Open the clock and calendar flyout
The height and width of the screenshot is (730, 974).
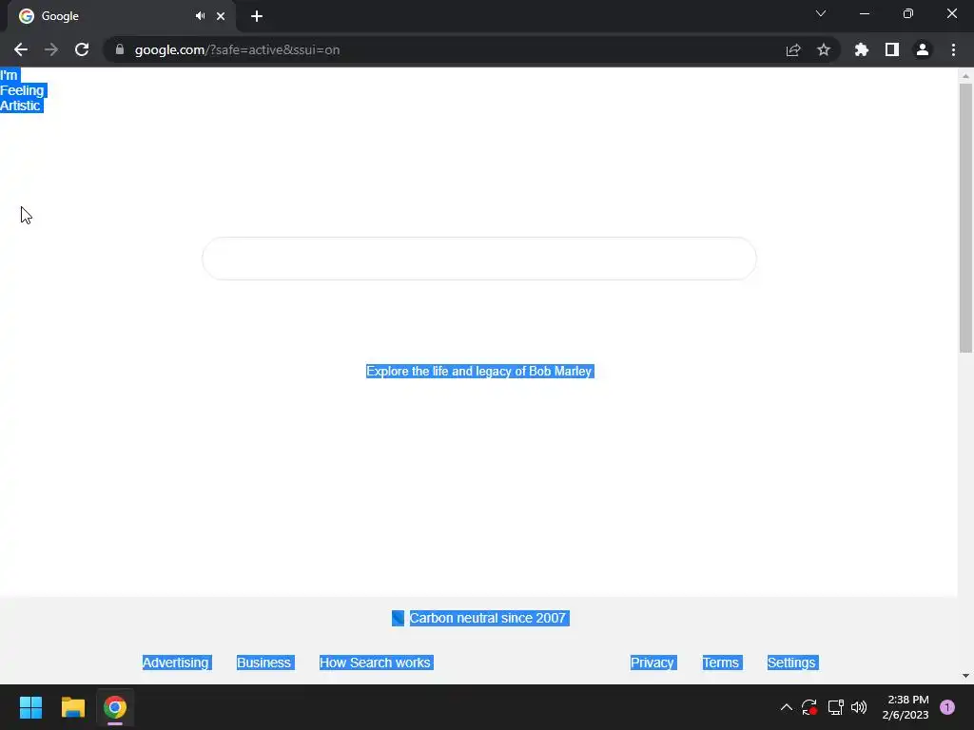click(906, 707)
